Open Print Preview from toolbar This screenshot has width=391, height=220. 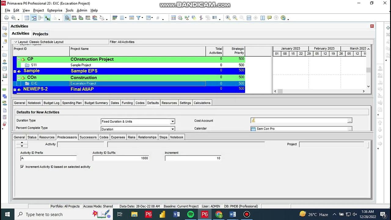point(13,18)
